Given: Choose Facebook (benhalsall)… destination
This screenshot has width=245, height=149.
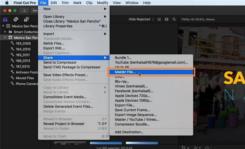Looking at the screenshot, I should tap(151, 91).
